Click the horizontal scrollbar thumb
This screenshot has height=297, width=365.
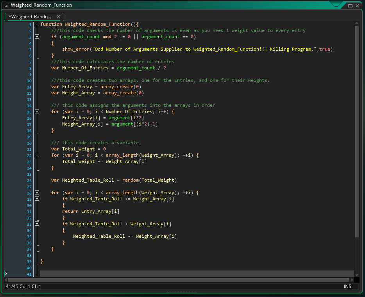178,280
